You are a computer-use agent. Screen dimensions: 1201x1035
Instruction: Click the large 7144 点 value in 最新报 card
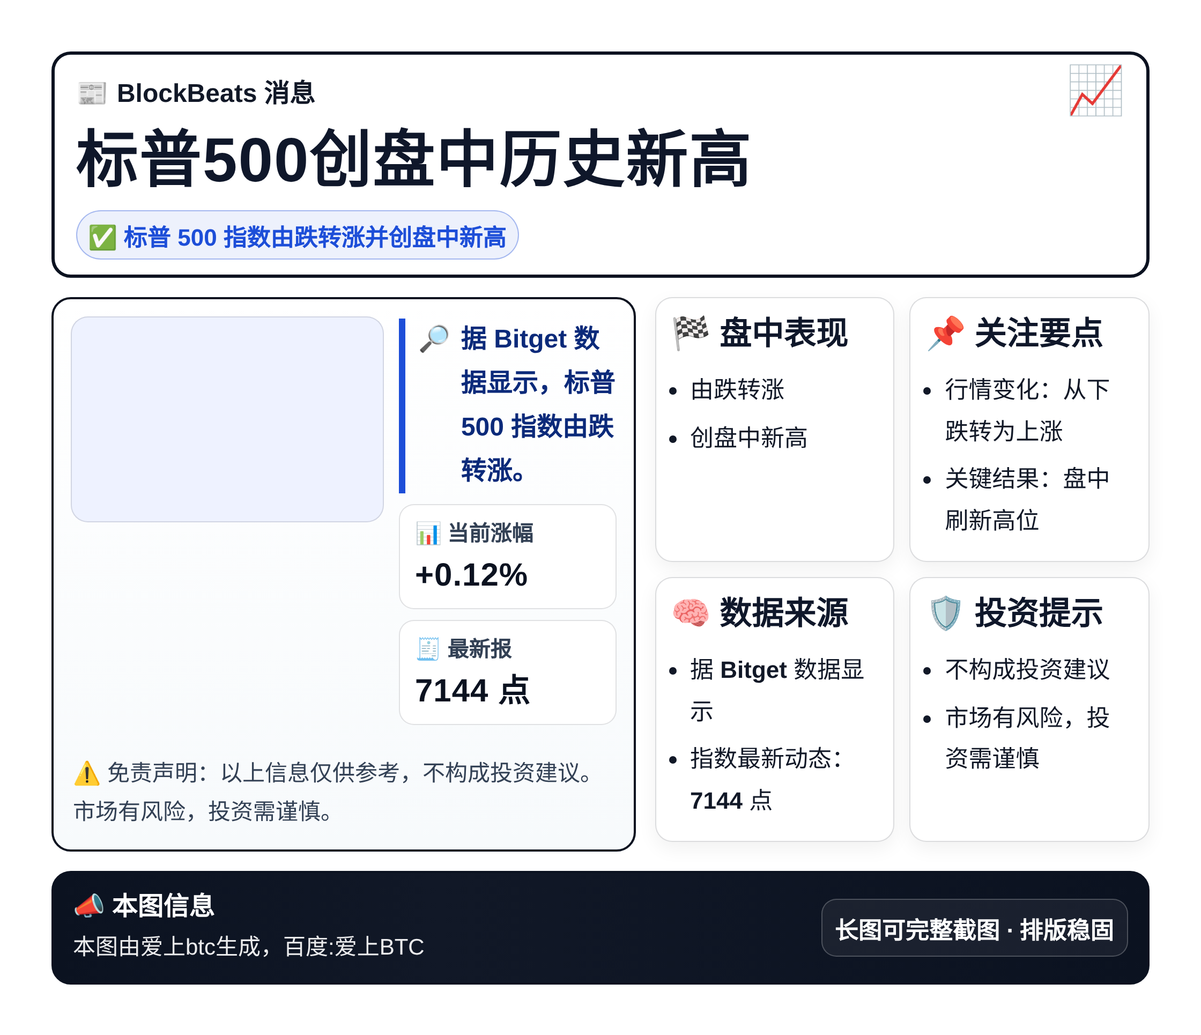pos(472,691)
